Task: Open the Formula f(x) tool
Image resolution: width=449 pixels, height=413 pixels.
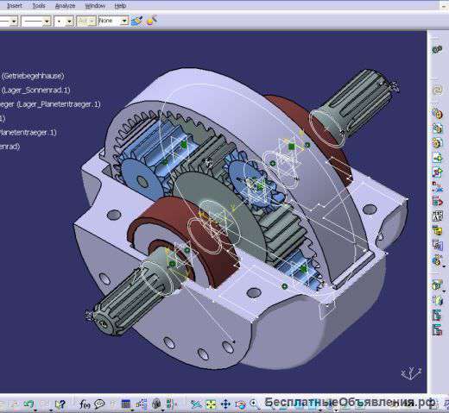Action: click(x=85, y=404)
